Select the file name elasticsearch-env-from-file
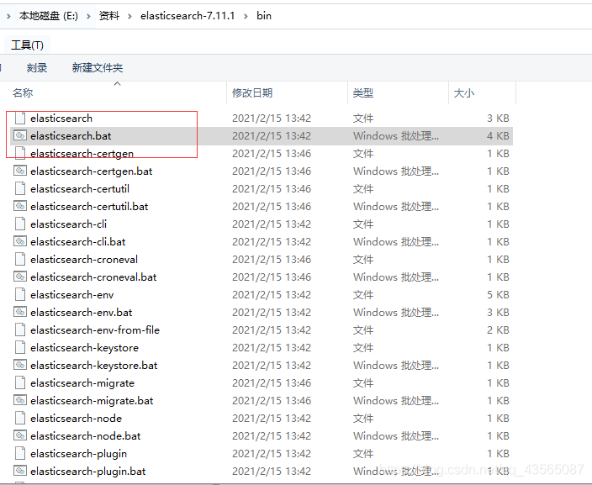 [95, 330]
